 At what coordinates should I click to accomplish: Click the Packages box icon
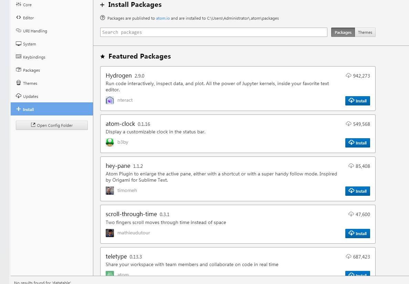(x=19, y=69)
